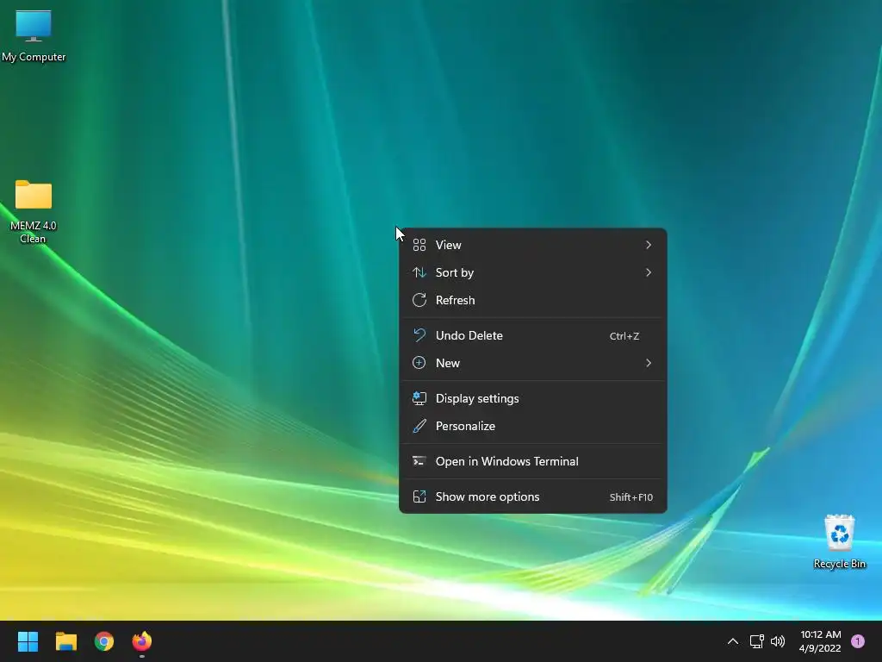The height and width of the screenshot is (662, 882).
Task: Click the MEMZ 4.0 Clean label
Action: tap(34, 232)
